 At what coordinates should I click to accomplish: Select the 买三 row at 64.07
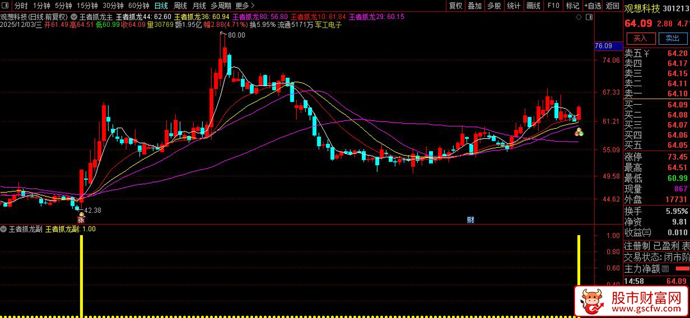coord(657,125)
